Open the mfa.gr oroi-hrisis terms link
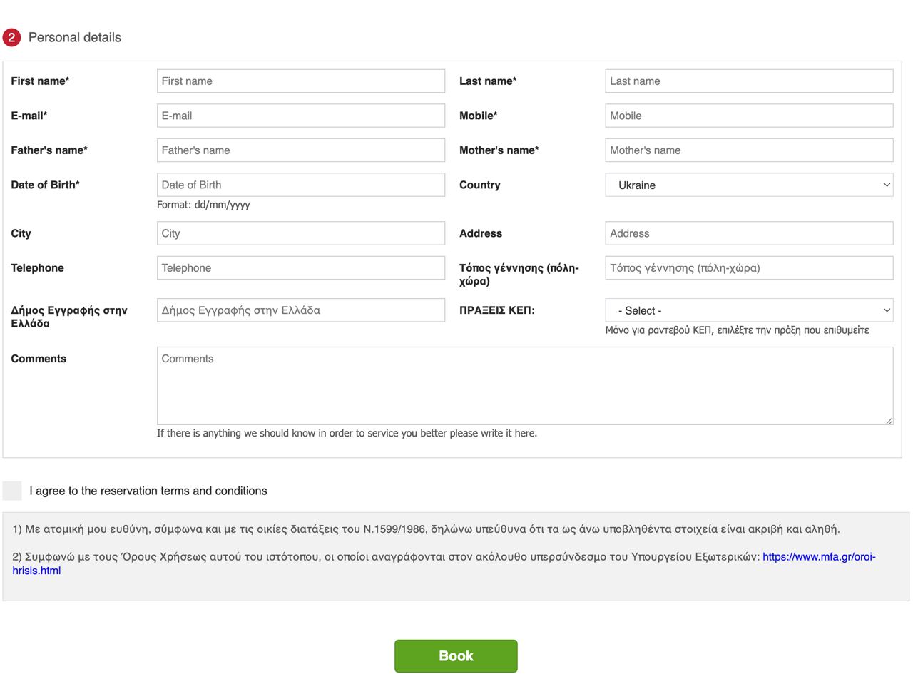Screen dimensions: 913x694 [x=818, y=557]
